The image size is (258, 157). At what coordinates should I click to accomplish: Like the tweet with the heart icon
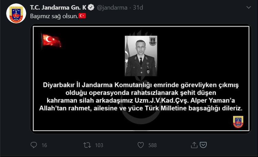[x=141, y=145]
